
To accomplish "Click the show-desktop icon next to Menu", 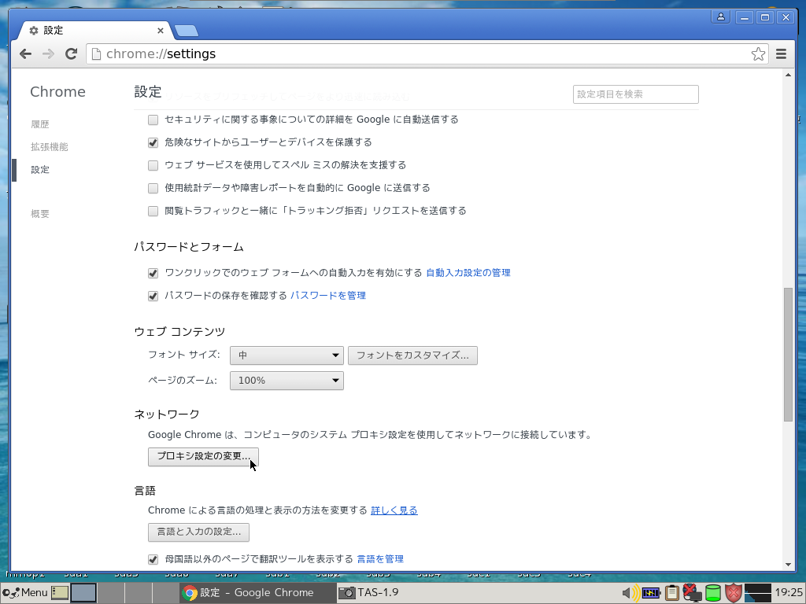I will (60, 592).
